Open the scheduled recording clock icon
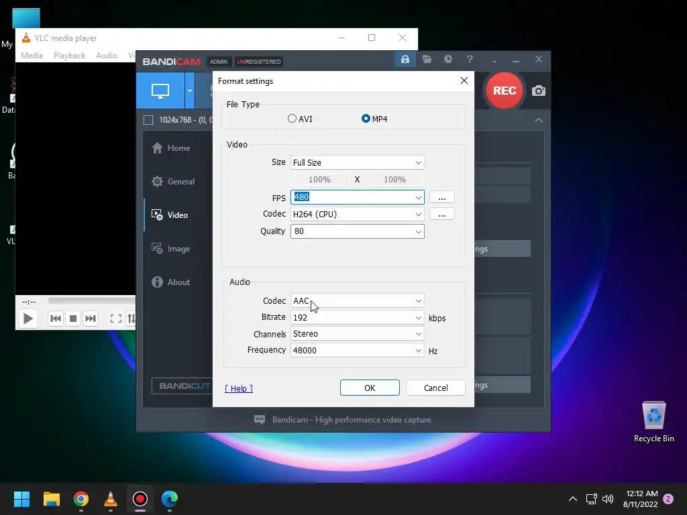 click(x=447, y=59)
